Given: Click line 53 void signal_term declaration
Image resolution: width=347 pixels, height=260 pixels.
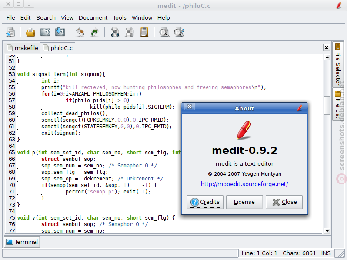Looking at the screenshot, I should (x=61, y=74).
